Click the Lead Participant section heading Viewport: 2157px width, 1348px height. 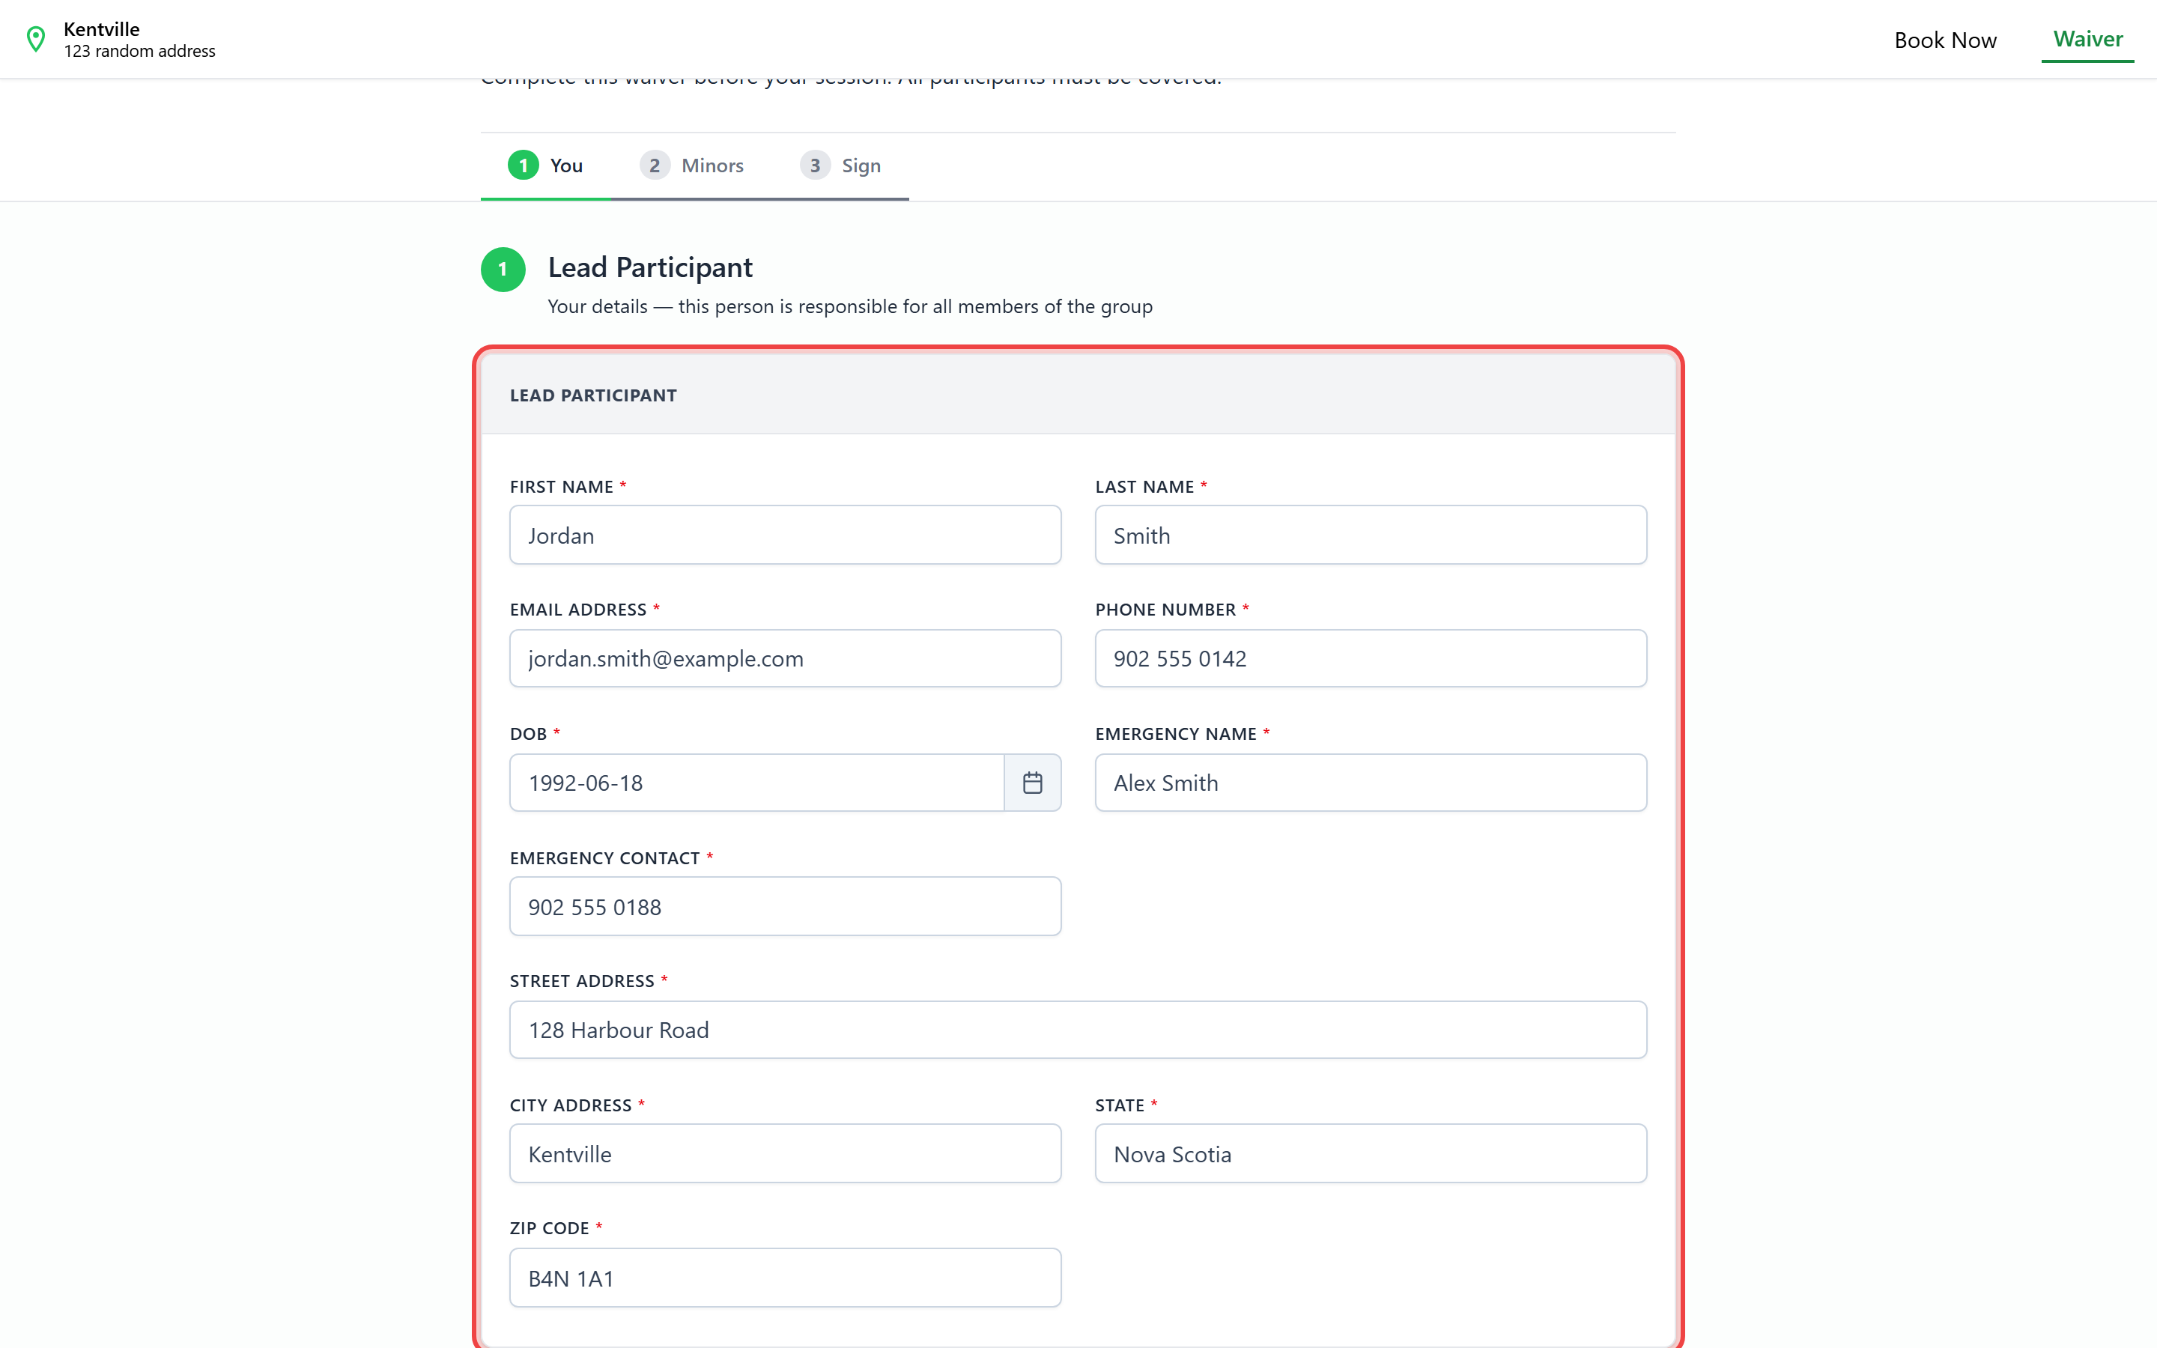650,267
